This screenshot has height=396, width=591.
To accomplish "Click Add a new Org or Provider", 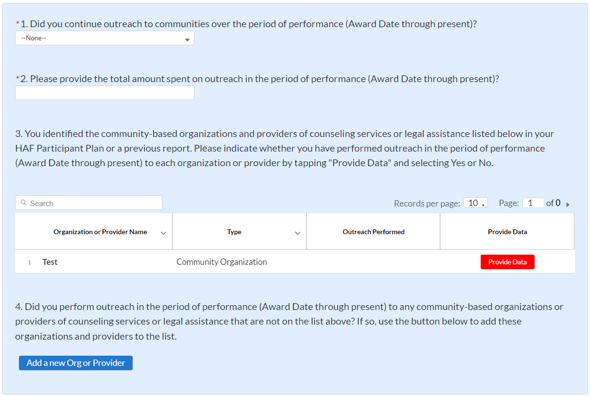I will (76, 363).
